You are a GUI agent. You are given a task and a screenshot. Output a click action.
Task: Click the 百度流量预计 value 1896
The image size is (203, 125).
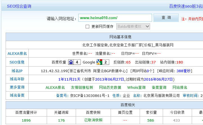(x=26, y=120)
